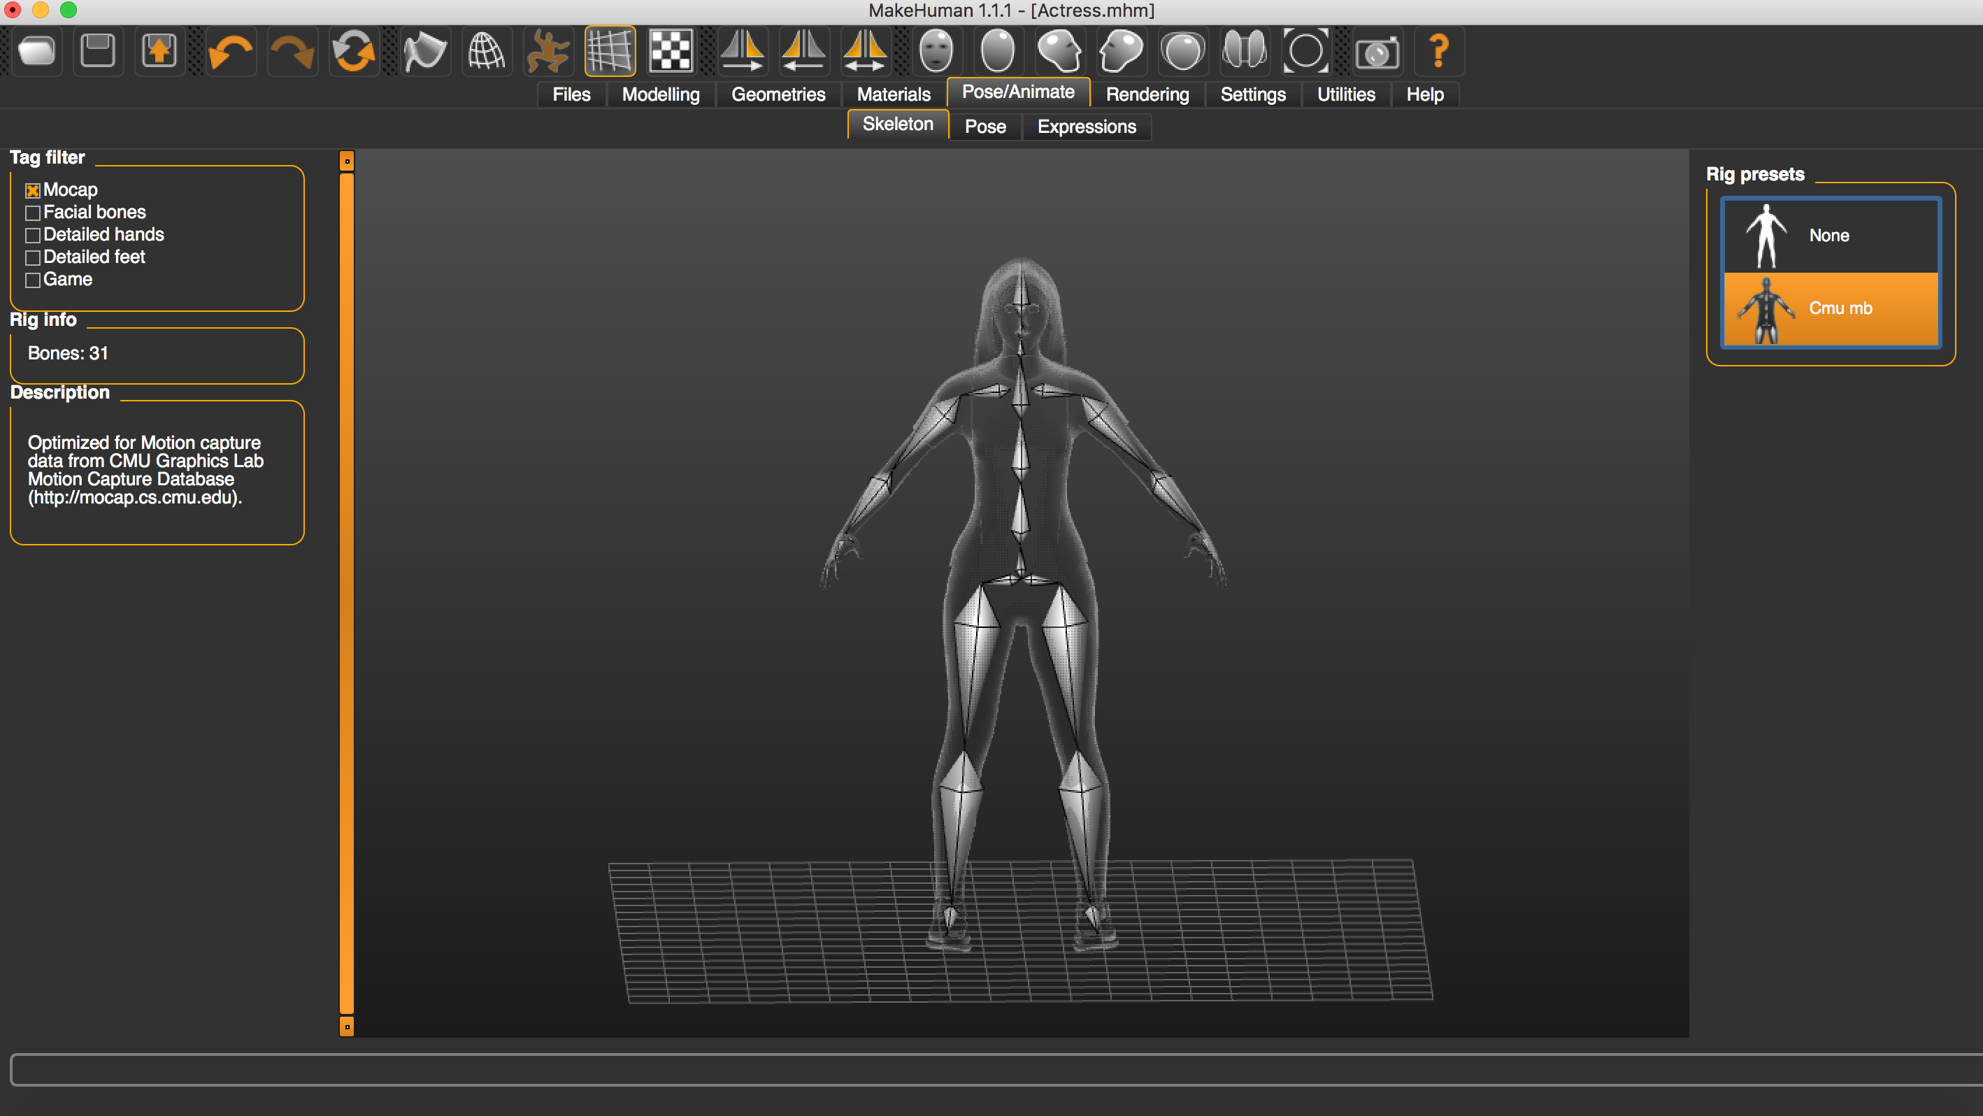Open the Modelling tab

tap(661, 94)
